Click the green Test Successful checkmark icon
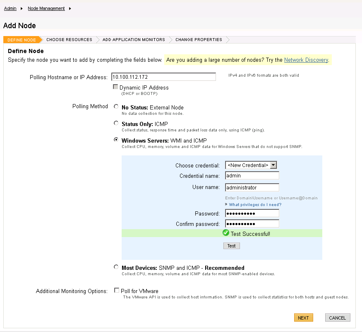 pyautogui.click(x=225, y=233)
